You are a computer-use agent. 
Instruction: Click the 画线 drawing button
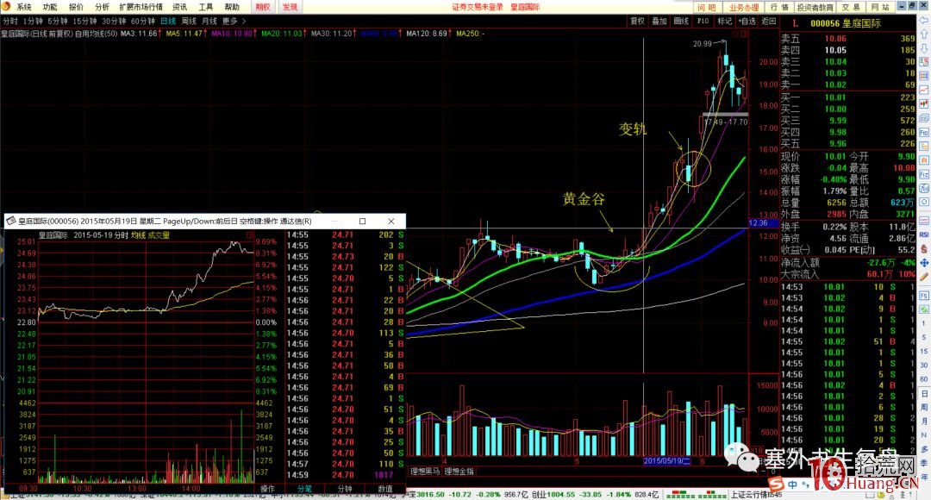(681, 21)
